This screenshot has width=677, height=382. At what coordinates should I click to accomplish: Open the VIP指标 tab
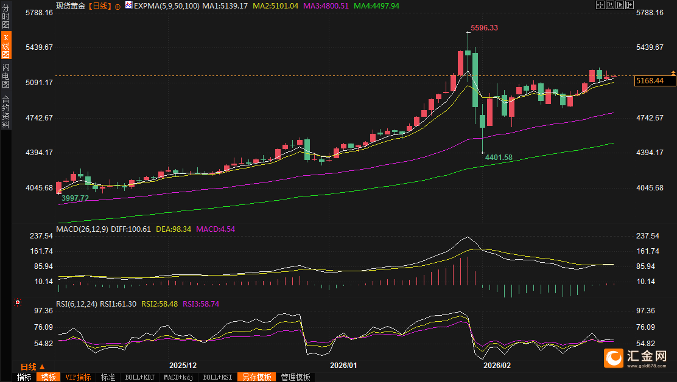pyautogui.click(x=78, y=377)
